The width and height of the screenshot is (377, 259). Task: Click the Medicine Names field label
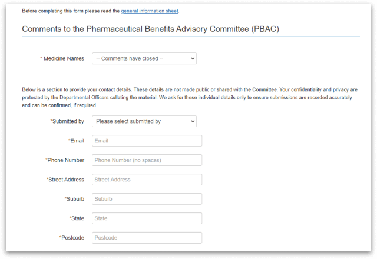tap(64, 58)
